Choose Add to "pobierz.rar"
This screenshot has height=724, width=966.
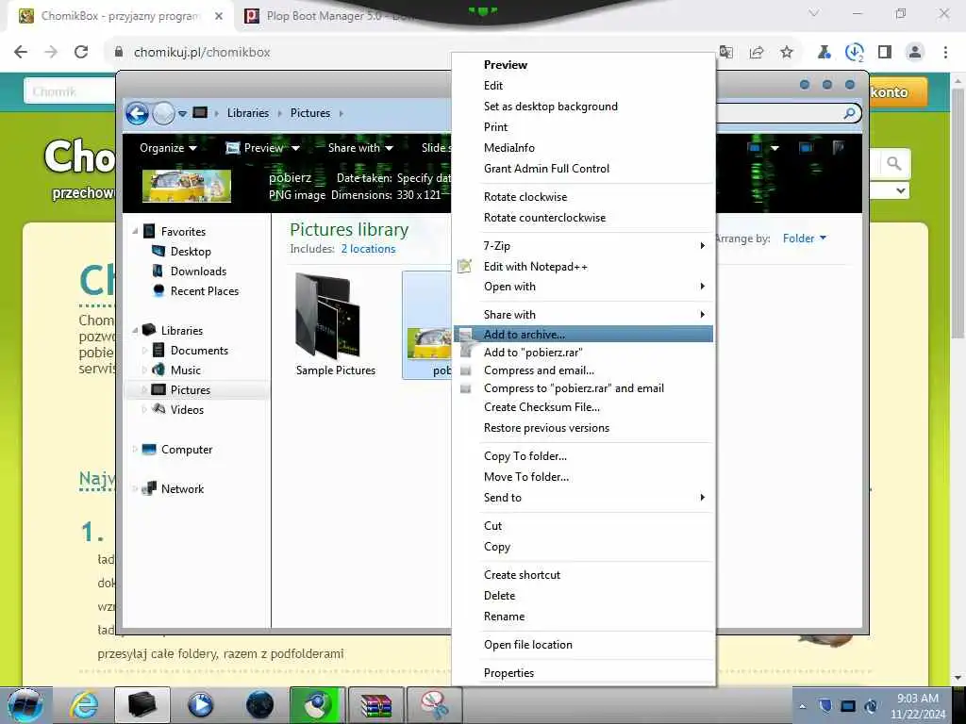click(x=583, y=353)
